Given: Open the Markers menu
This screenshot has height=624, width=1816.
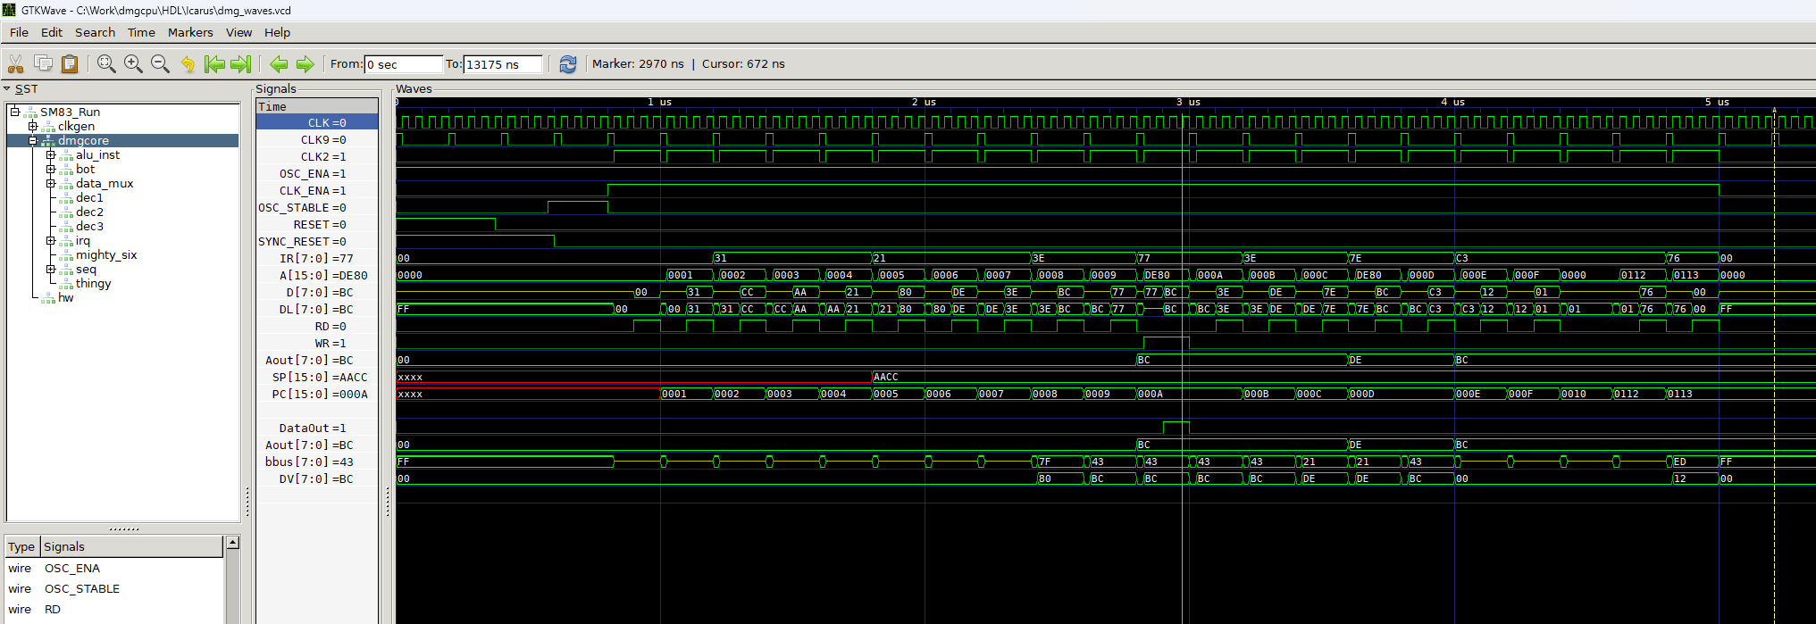Looking at the screenshot, I should (x=190, y=32).
